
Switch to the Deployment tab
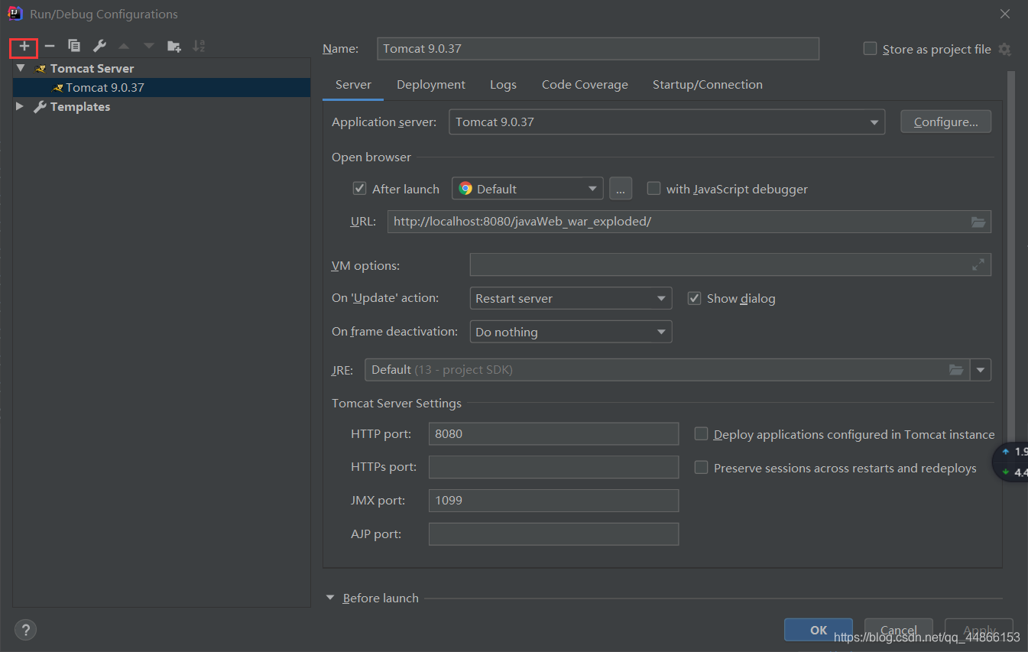tap(431, 85)
